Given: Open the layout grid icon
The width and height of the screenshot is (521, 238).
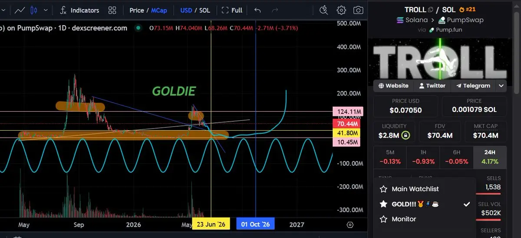Looking at the screenshot, I should pos(112,10).
